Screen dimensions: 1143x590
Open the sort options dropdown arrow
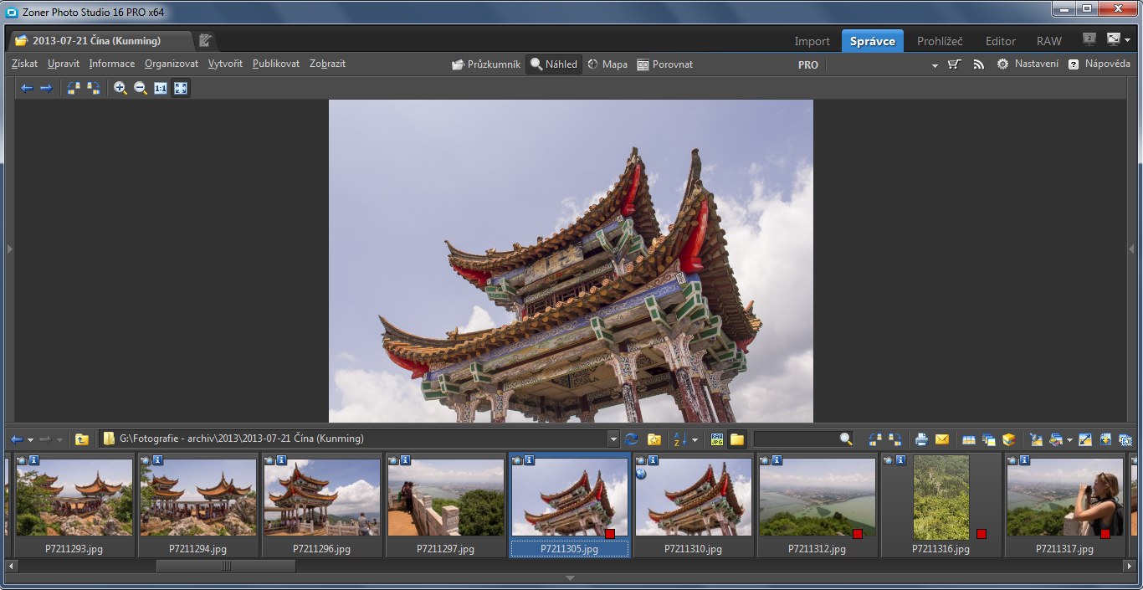[695, 440]
